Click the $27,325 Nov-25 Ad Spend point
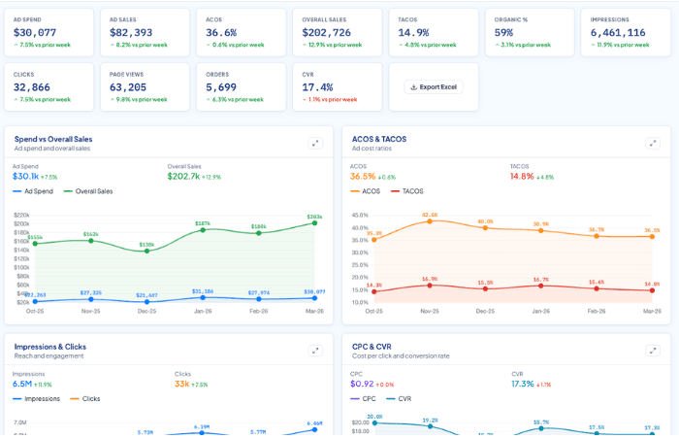 click(x=91, y=299)
